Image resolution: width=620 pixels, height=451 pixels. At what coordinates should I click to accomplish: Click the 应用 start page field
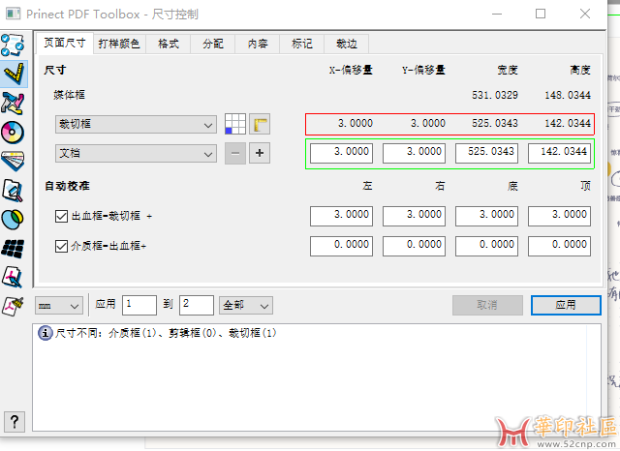coord(139,305)
